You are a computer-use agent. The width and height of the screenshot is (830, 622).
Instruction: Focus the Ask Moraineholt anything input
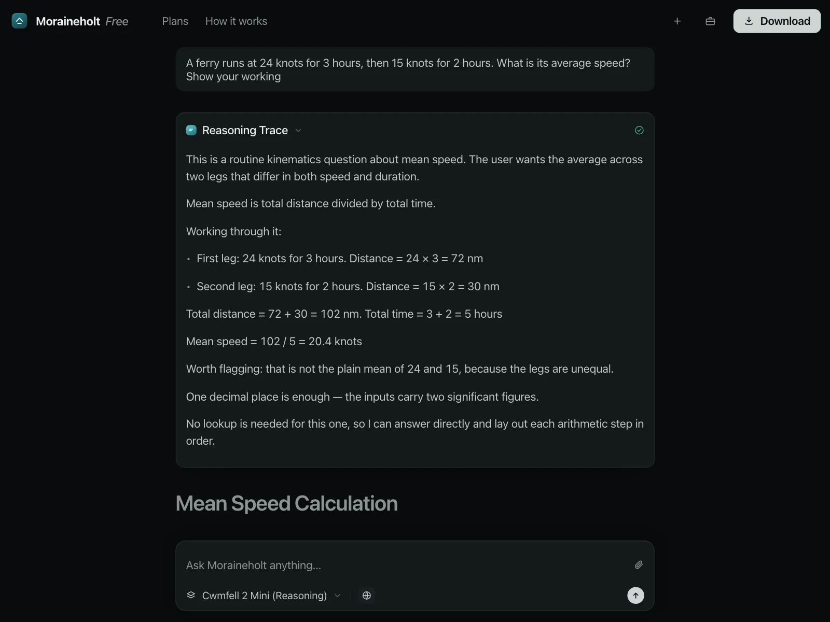[405, 565]
